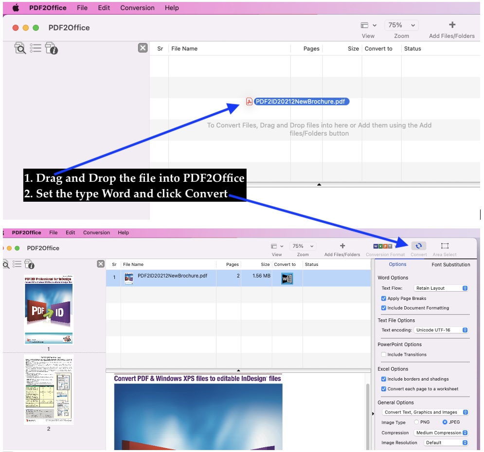Click the PDF icon beside the dragged file in the top window

(x=249, y=102)
